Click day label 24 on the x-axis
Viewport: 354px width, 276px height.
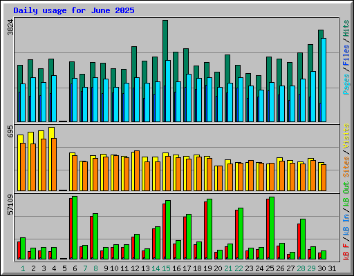(x=259, y=268)
